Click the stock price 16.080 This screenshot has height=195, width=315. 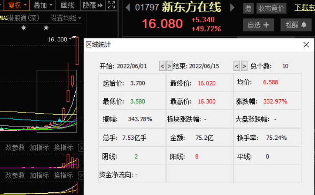point(162,24)
